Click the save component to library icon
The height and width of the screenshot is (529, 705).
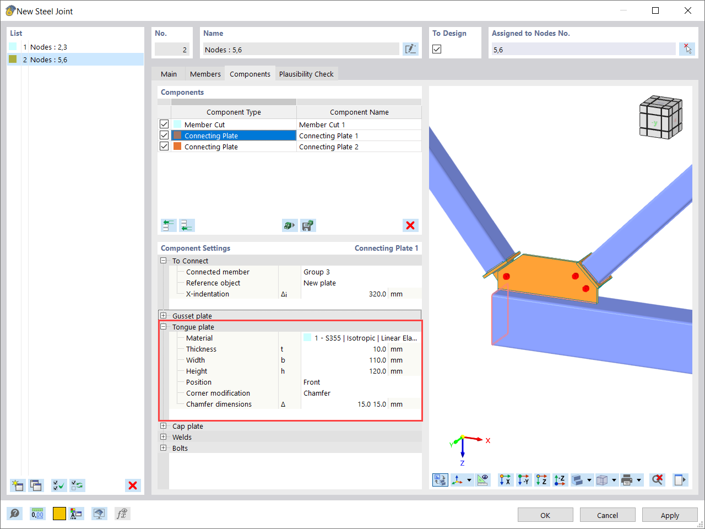pyautogui.click(x=308, y=225)
